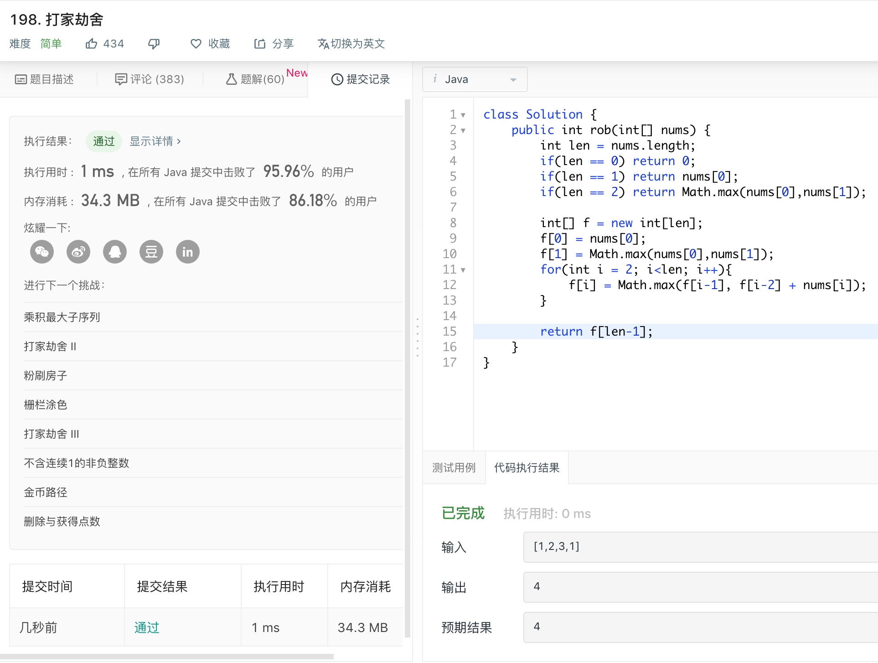This screenshot has width=878, height=663.
Task: Switch to 题目描述 tab
Action: click(44, 79)
